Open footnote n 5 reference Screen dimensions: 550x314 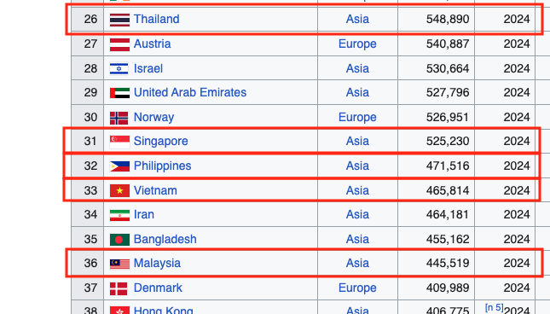495,307
